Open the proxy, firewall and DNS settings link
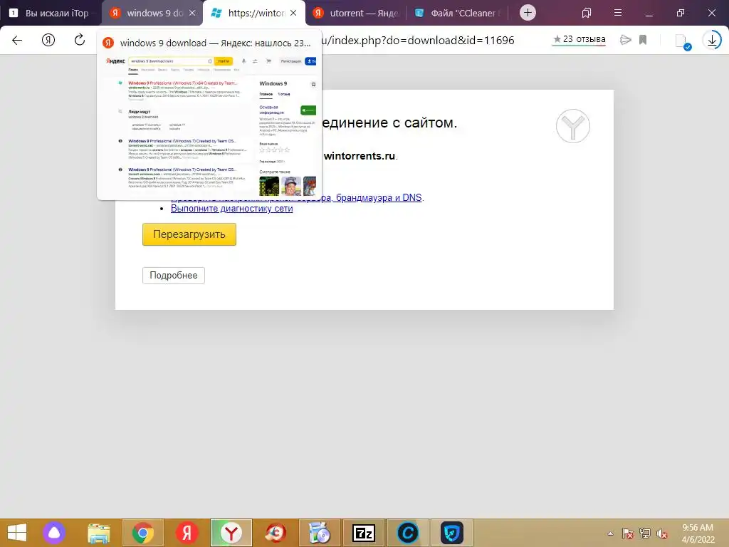 point(298,198)
